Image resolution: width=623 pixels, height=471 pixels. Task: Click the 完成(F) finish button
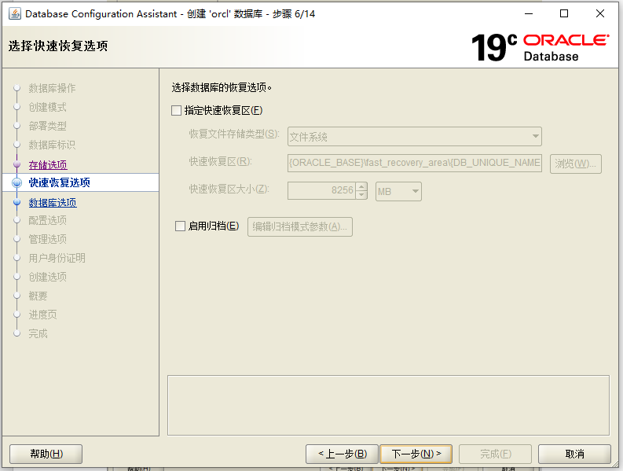[x=495, y=454]
